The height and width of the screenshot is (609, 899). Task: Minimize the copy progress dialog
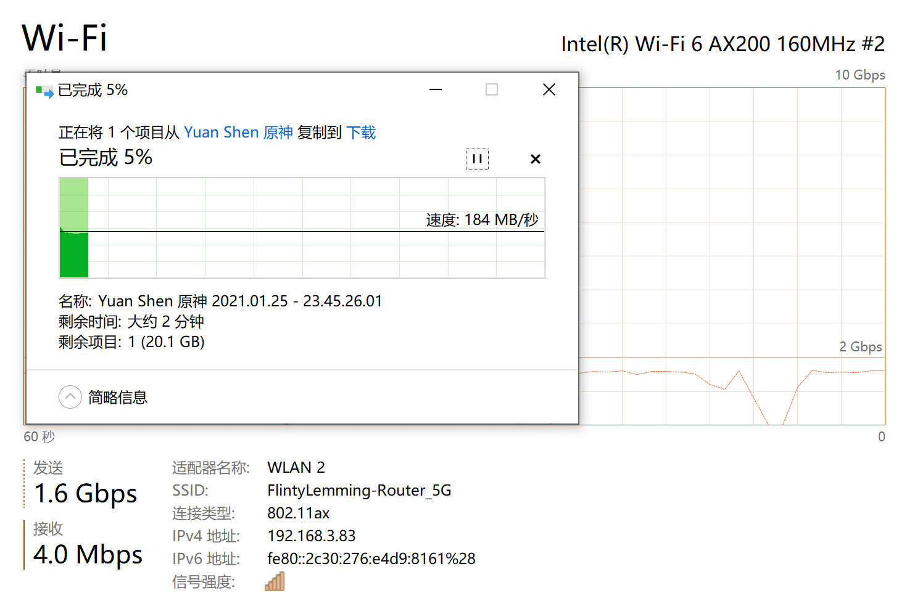436,90
